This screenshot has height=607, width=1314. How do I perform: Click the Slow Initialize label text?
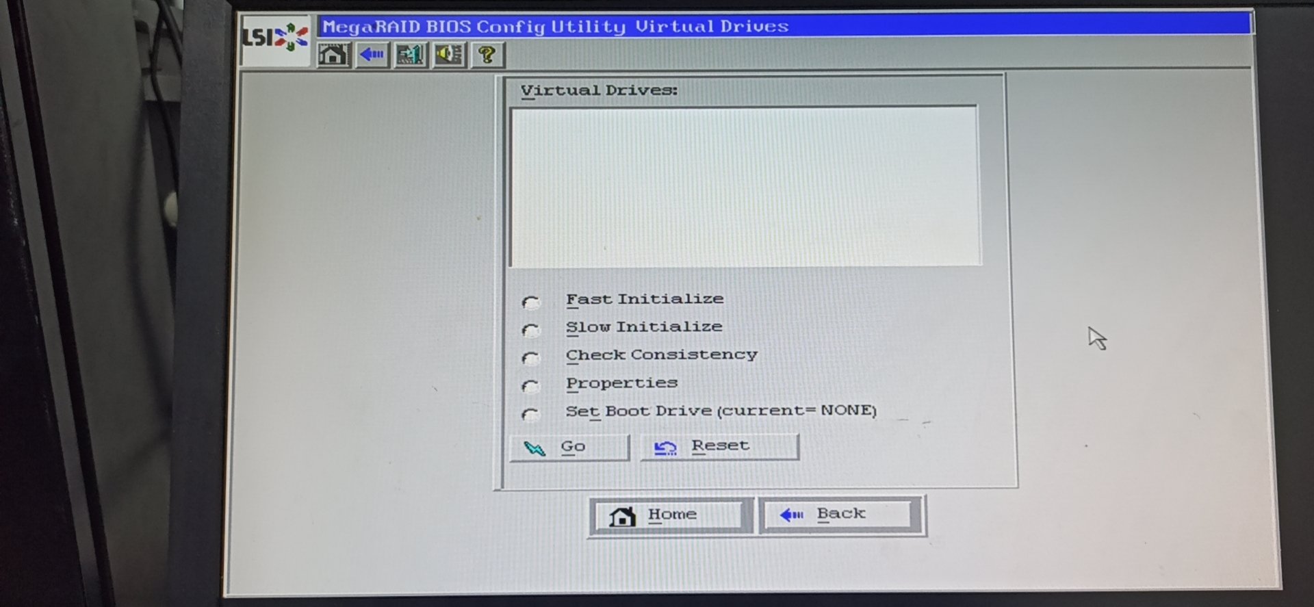pyautogui.click(x=644, y=327)
